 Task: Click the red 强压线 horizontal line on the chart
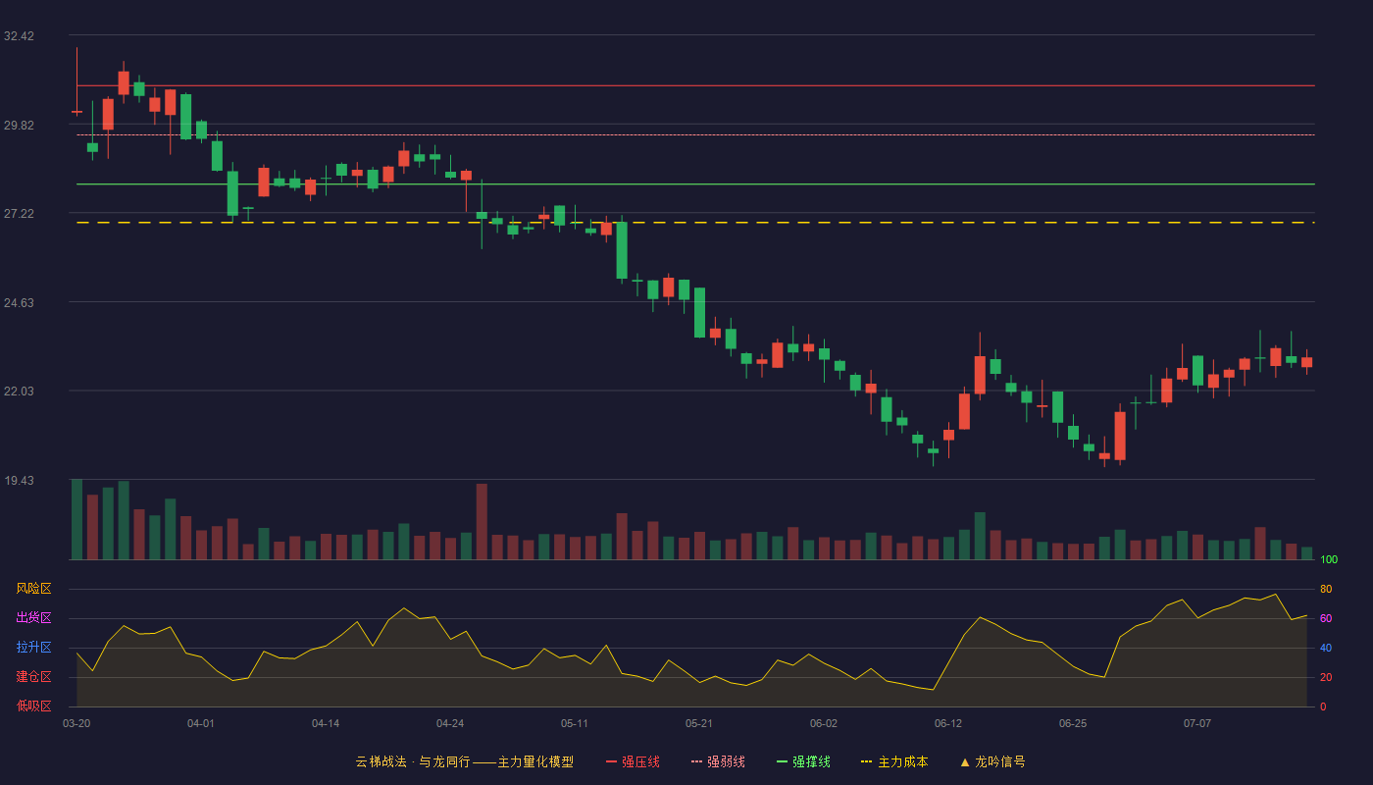[x=695, y=85]
